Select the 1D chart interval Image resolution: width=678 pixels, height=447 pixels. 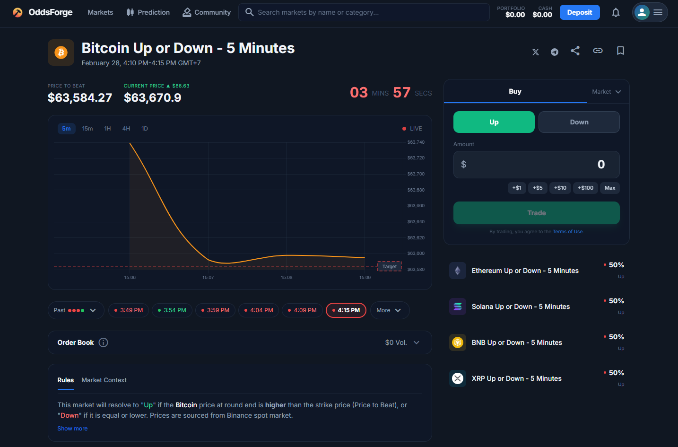145,129
